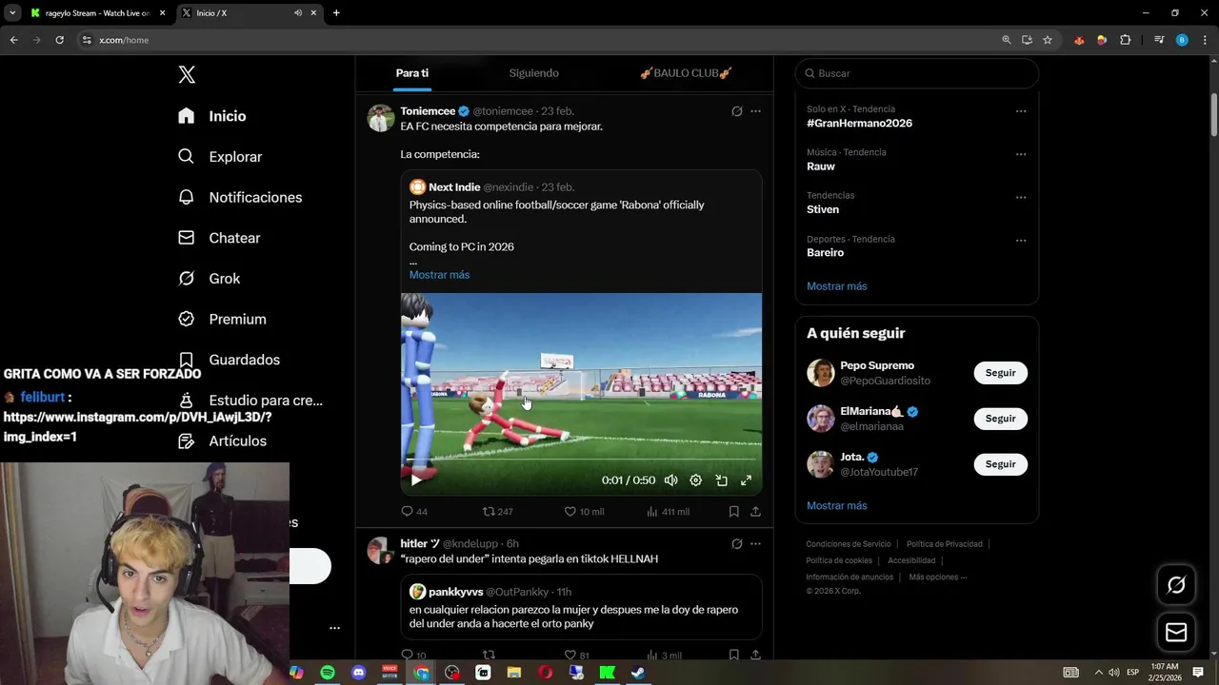Switch to Siguiendo tab
Image resolution: width=1219 pixels, height=685 pixels.
tap(533, 73)
